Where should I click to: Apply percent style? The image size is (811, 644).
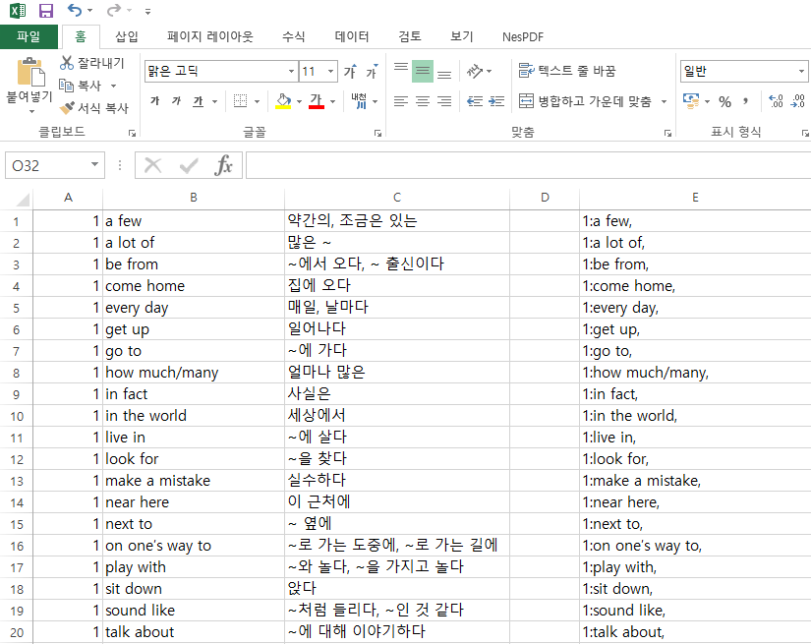click(x=725, y=101)
